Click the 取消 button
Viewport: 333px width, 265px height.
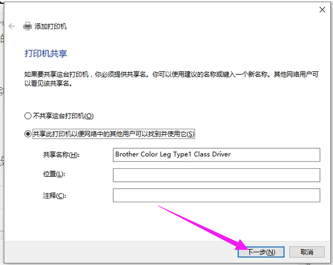[x=307, y=252]
